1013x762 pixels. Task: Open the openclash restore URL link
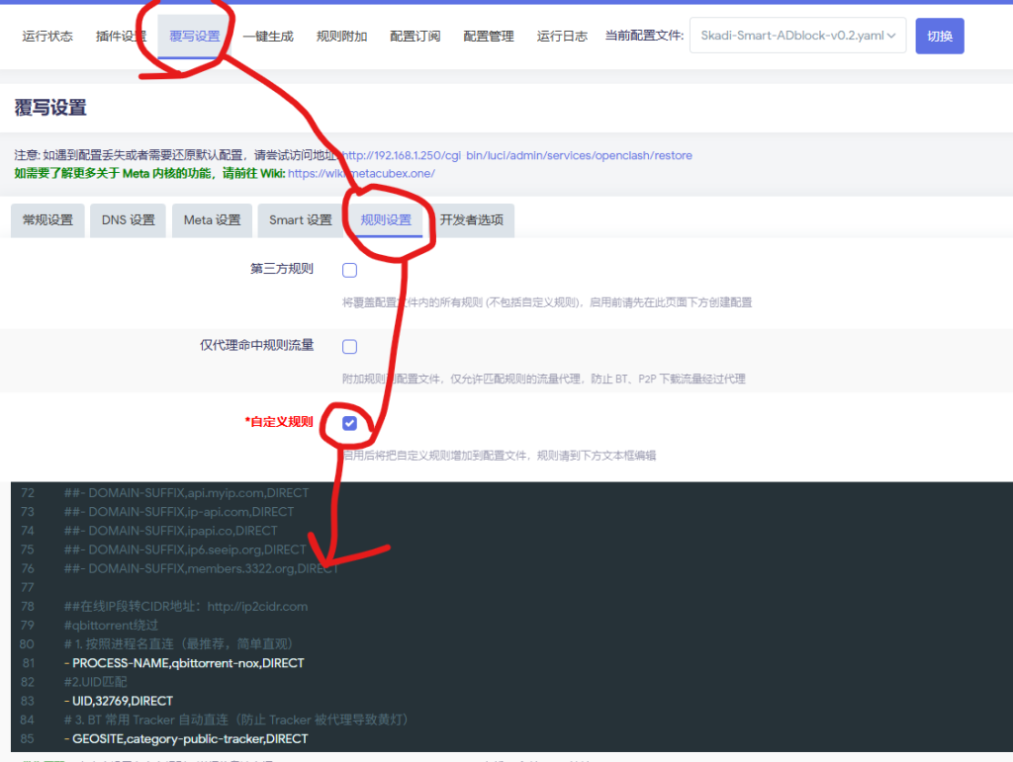516,156
